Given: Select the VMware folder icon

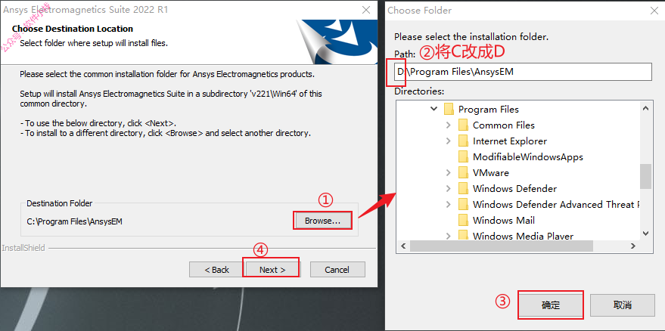Looking at the screenshot, I should (463, 172).
